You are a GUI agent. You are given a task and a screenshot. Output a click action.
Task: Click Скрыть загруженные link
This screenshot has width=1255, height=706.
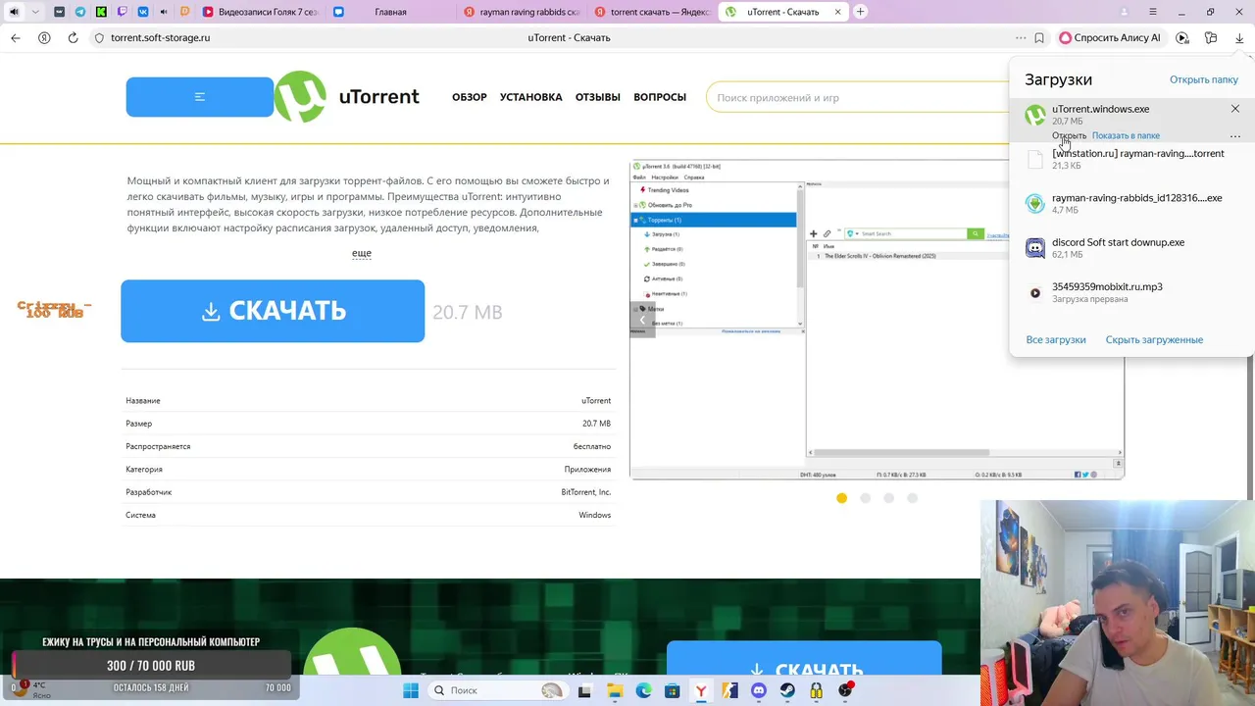pos(1154,339)
